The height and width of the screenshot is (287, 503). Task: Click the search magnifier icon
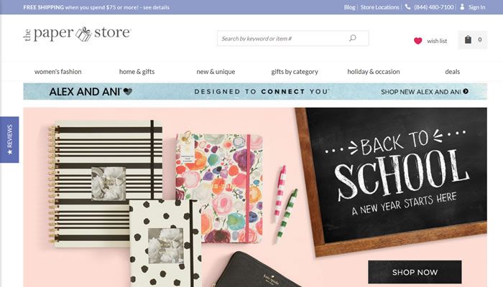pos(353,38)
